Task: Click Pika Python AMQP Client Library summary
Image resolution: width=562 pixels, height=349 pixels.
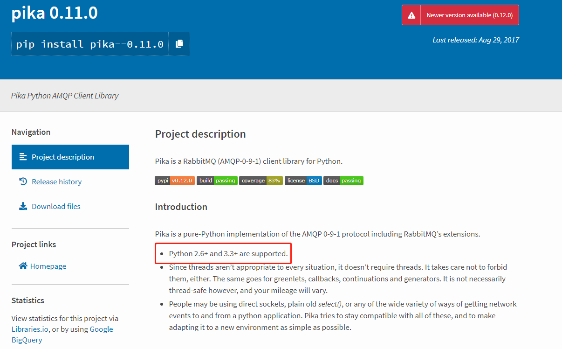Action: pos(65,96)
